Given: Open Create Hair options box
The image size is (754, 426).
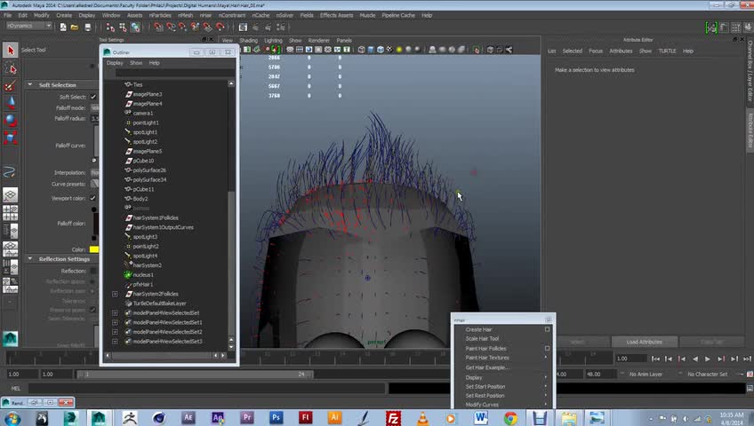Looking at the screenshot, I should pos(547,329).
